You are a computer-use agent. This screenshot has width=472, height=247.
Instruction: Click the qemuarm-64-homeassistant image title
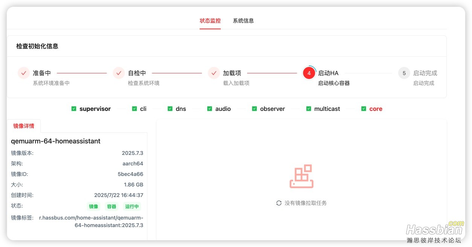pos(56,141)
